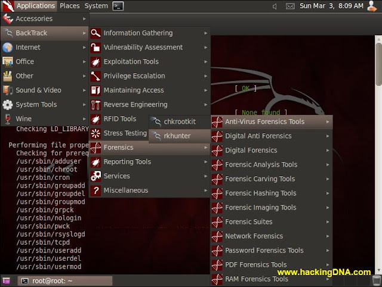The height and width of the screenshot is (287, 382).
Task: Open the System menu
Action: point(96,6)
